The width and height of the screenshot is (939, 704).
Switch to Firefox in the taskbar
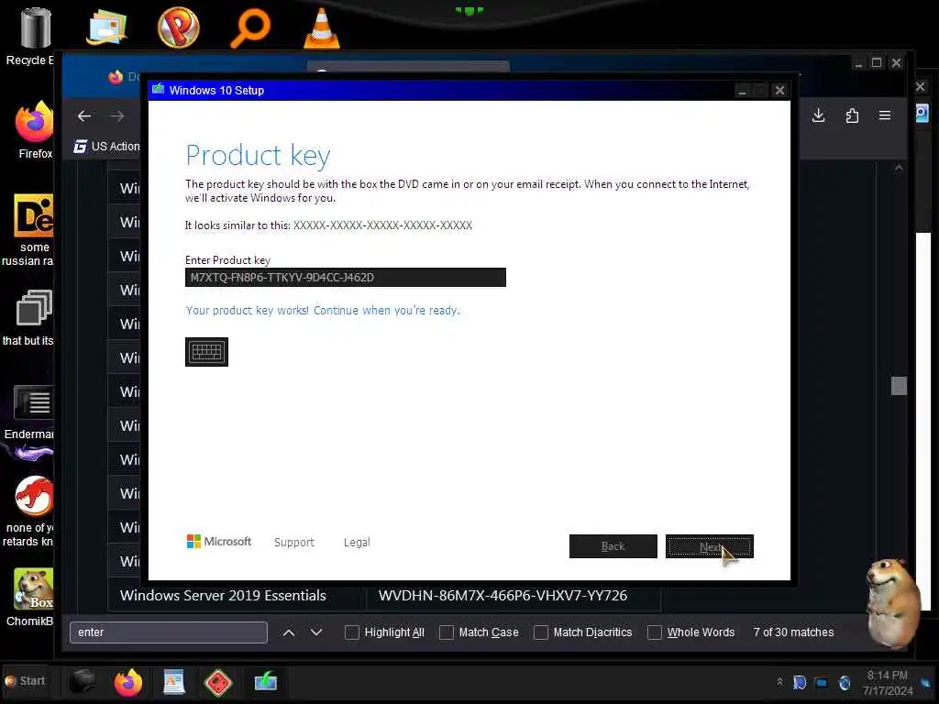click(127, 682)
